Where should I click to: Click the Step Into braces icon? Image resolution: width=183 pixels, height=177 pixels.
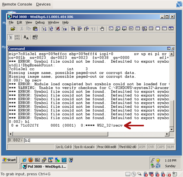(73, 29)
